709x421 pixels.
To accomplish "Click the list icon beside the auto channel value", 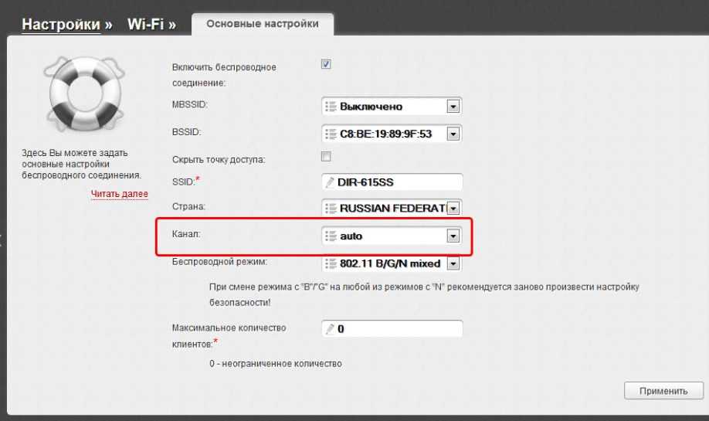I will tap(331, 236).
